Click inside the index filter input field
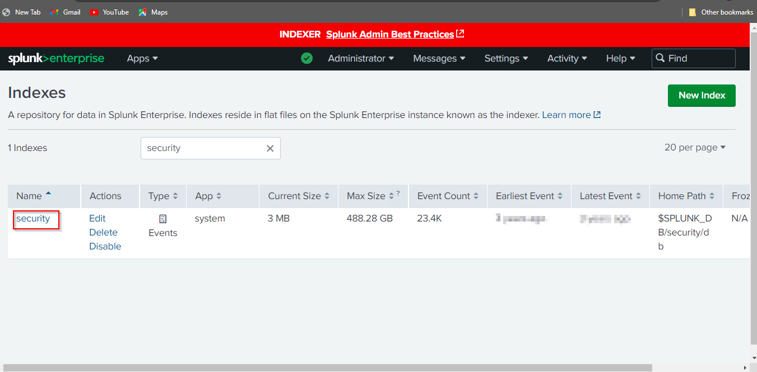757x372 pixels. [x=202, y=148]
